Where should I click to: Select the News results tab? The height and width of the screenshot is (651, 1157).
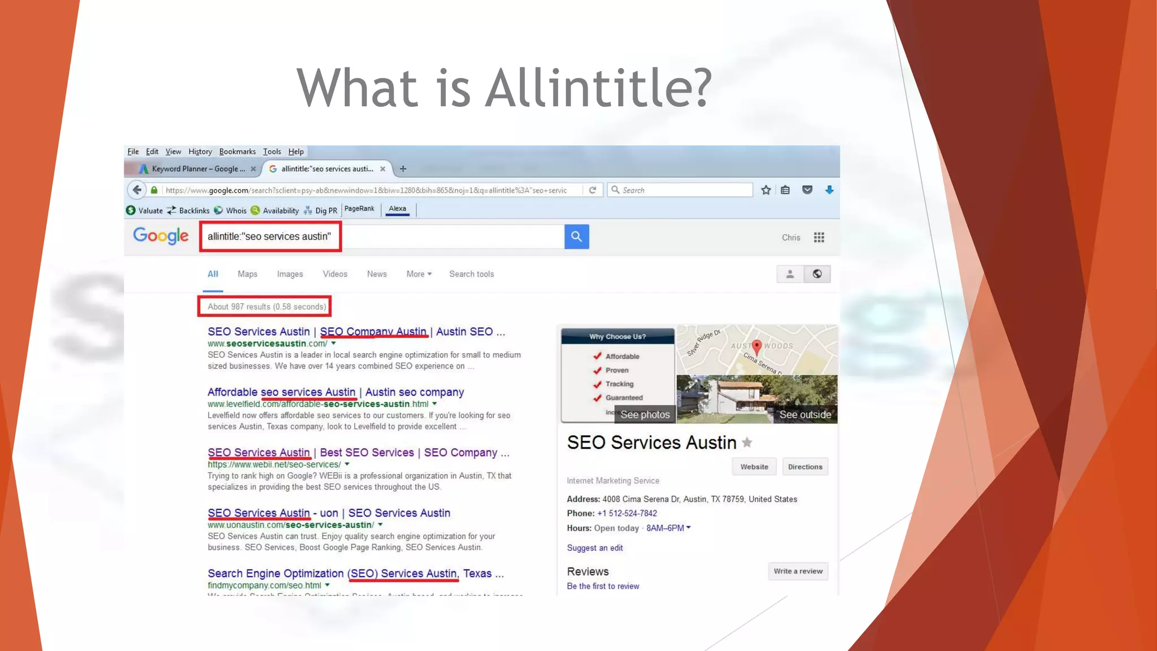click(x=377, y=274)
